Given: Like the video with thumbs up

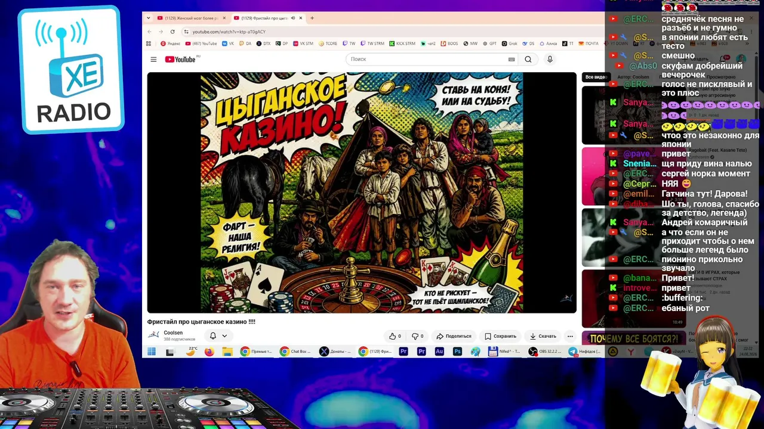Looking at the screenshot, I should click(395, 336).
